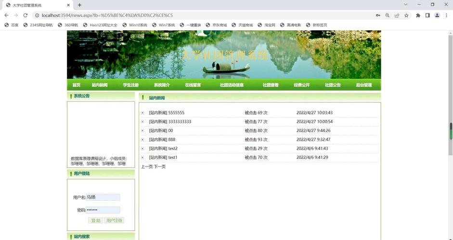Open Chrome three-dot menu
This screenshot has height=240, width=453.
coord(446,15)
